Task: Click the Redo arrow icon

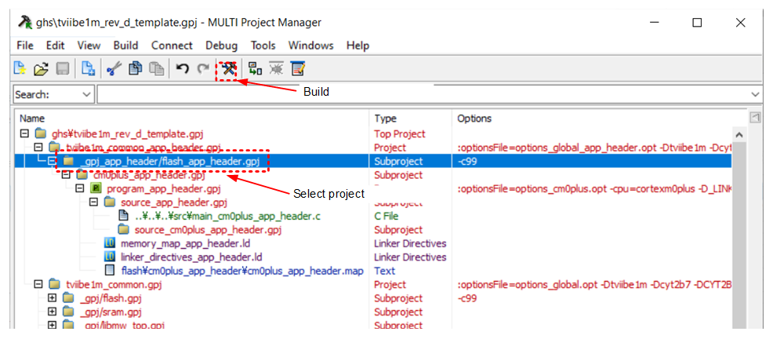Action: pos(203,69)
